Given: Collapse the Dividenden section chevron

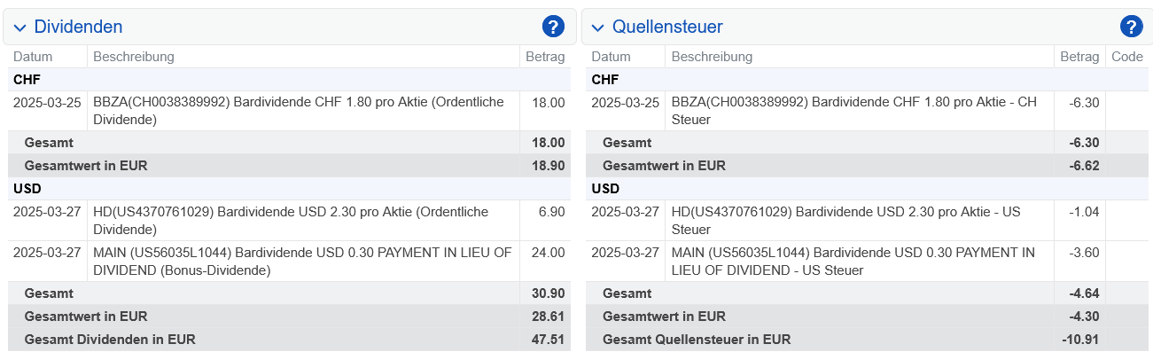Looking at the screenshot, I should pyautogui.click(x=20, y=27).
